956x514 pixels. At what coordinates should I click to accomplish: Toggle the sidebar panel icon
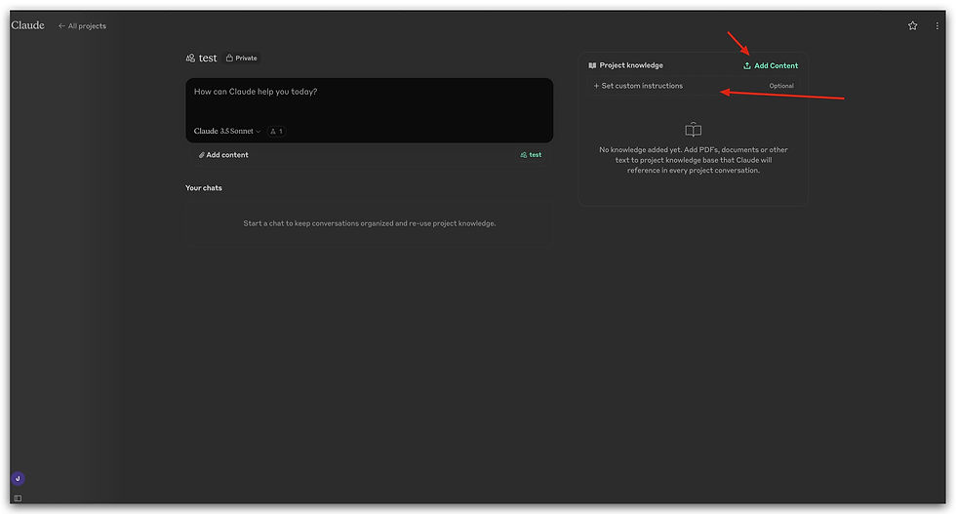click(18, 498)
